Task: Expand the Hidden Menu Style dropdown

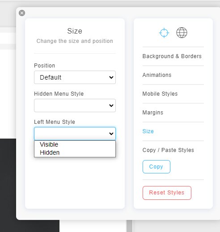Action: [75, 105]
